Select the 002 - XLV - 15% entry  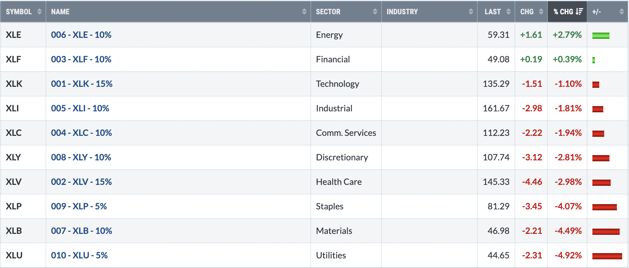click(82, 182)
